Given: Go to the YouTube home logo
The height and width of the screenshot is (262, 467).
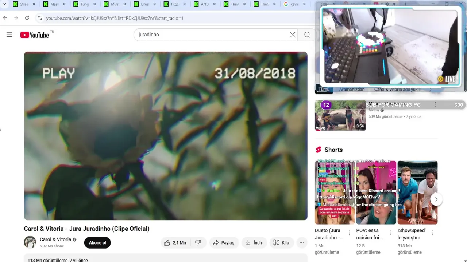Looking at the screenshot, I should click(x=35, y=35).
